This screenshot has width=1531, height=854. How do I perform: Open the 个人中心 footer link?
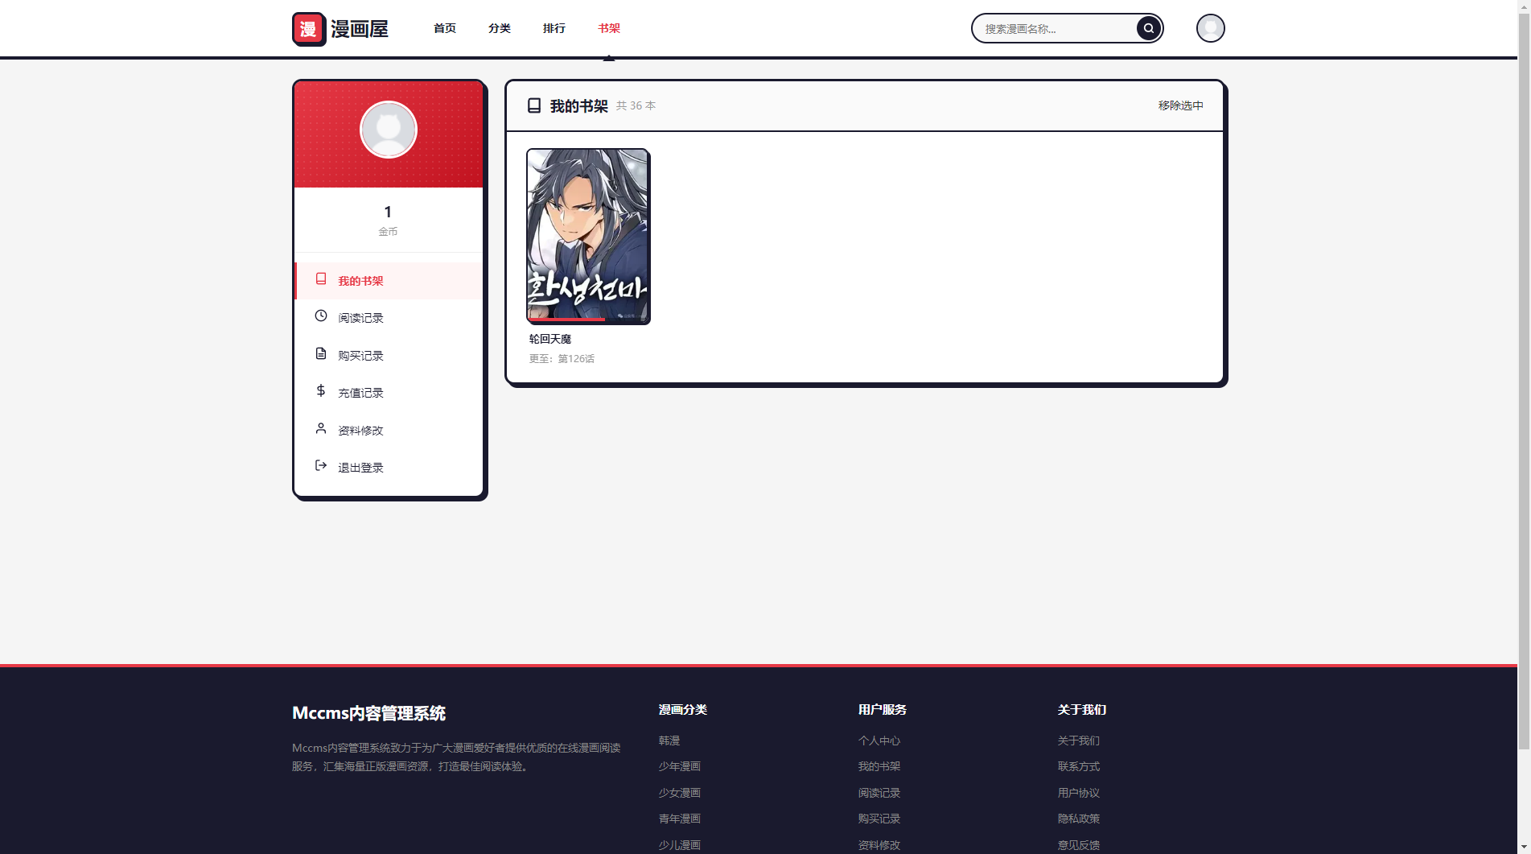click(879, 741)
